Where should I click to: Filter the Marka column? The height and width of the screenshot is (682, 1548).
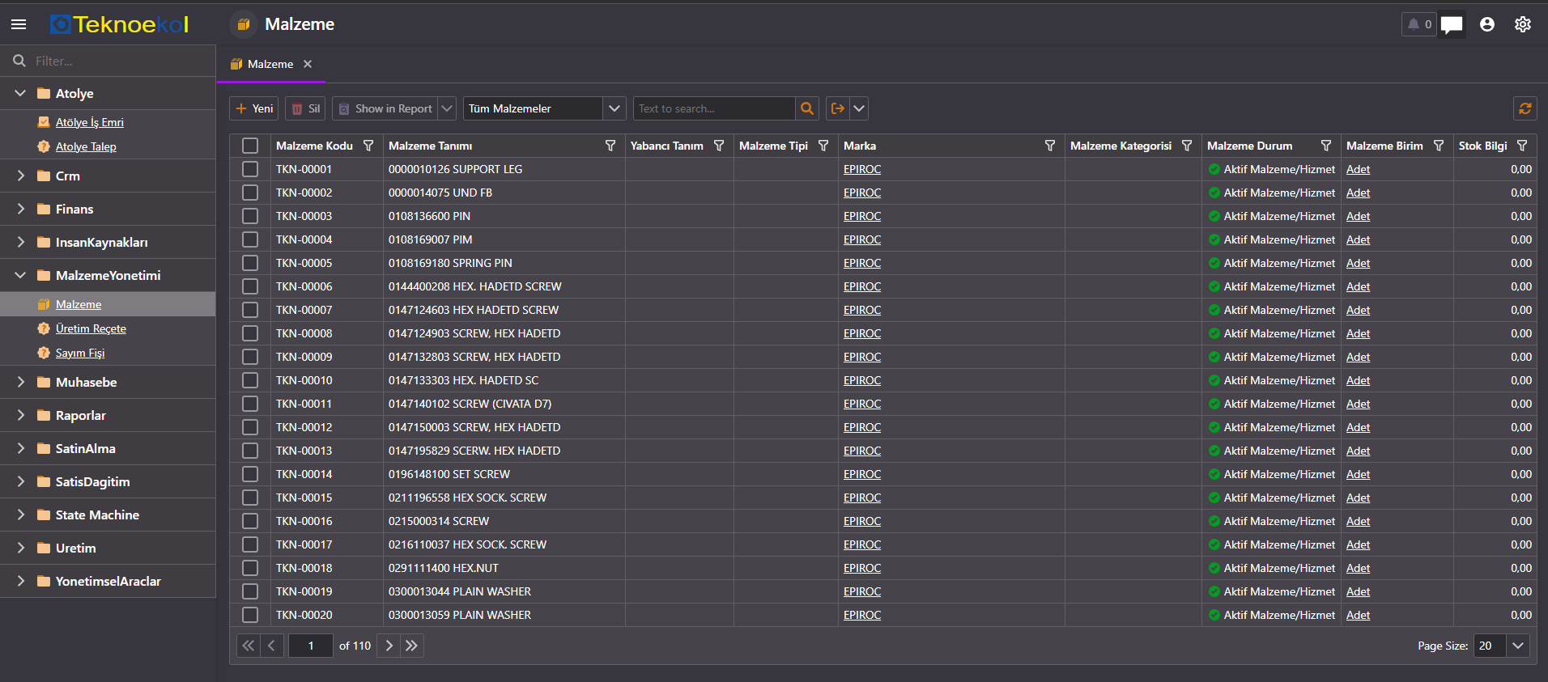tap(1050, 146)
